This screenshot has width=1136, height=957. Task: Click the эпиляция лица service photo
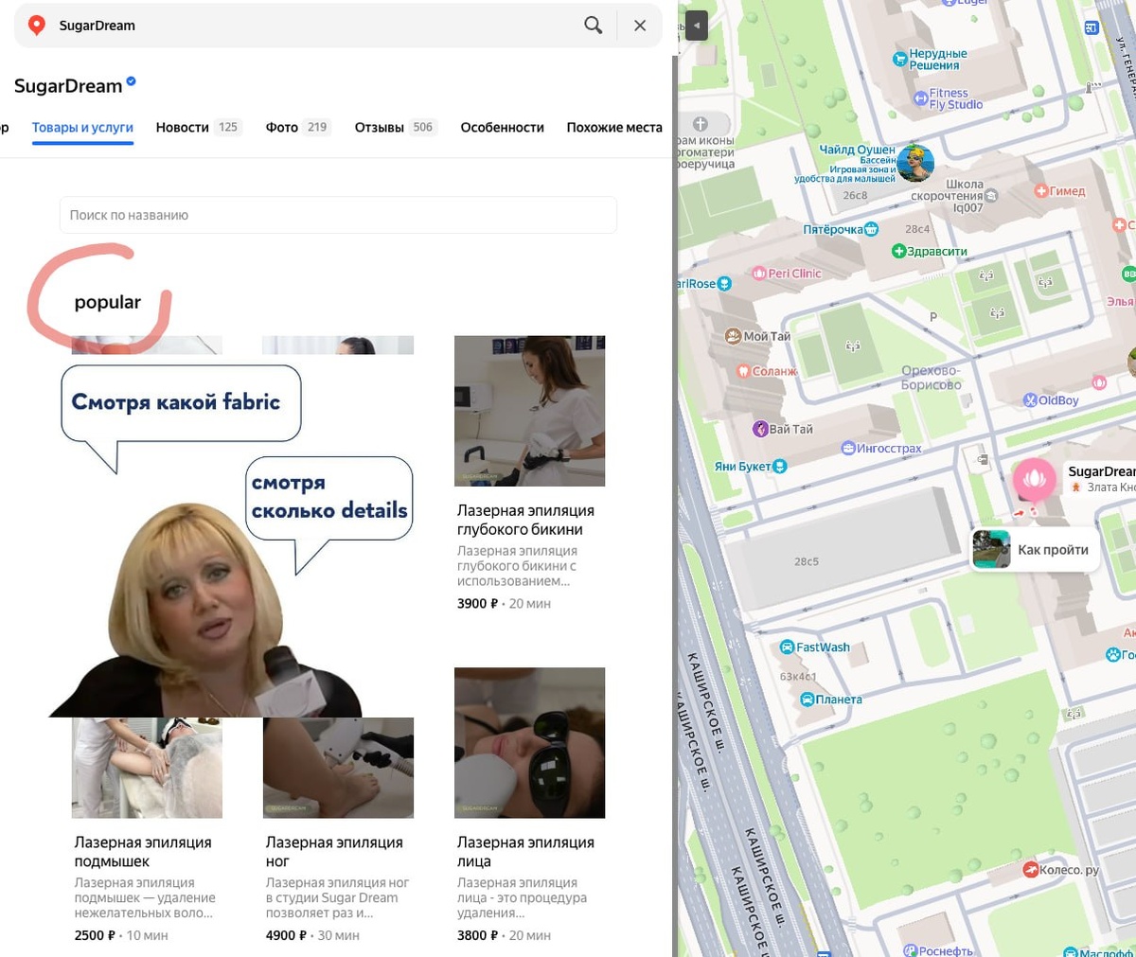(x=529, y=743)
